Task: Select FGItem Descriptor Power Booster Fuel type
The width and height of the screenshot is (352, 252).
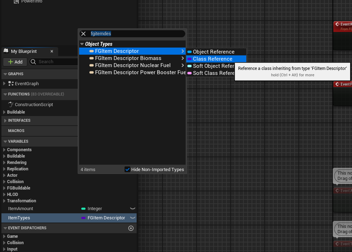Action: point(132,72)
